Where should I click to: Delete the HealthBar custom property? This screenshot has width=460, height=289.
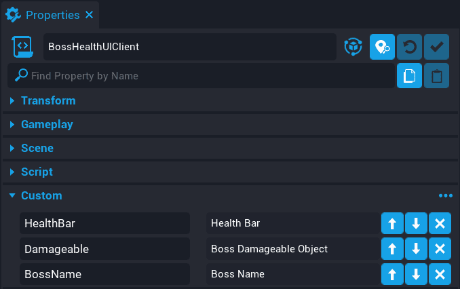[x=440, y=224]
